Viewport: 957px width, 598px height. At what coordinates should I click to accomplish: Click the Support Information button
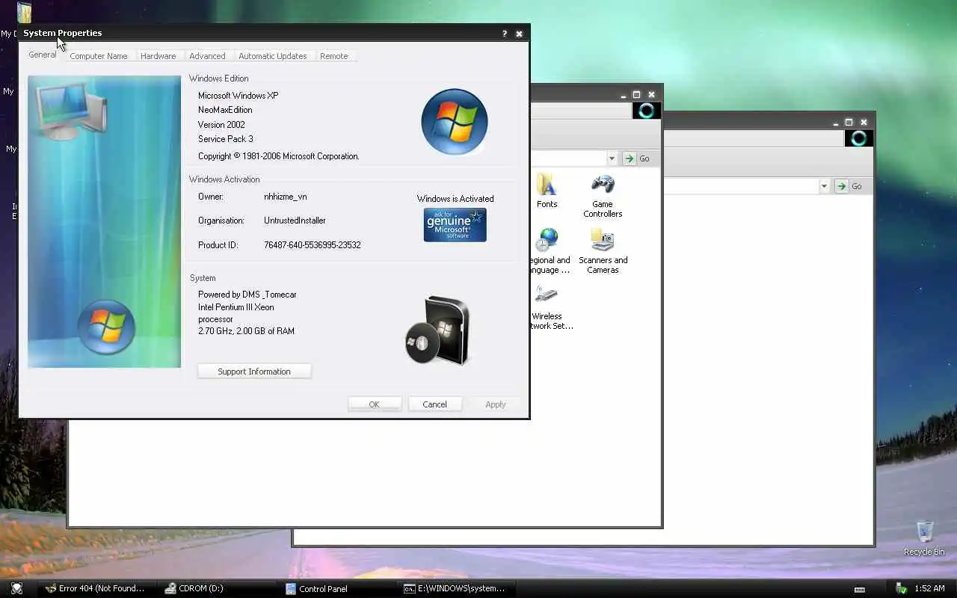point(254,372)
